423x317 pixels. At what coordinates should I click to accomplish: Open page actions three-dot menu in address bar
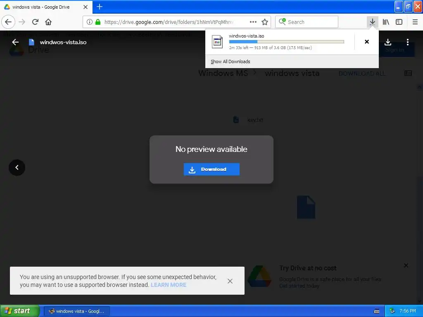click(253, 22)
